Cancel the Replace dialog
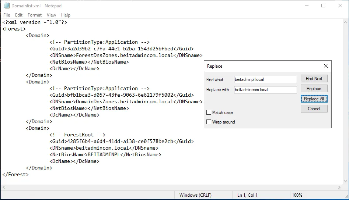This screenshot has height=200, width=349. click(x=314, y=109)
